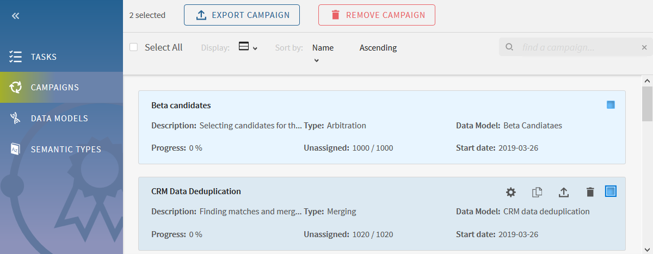Click the find a campaign search field
653x254 pixels.
pyautogui.click(x=577, y=47)
